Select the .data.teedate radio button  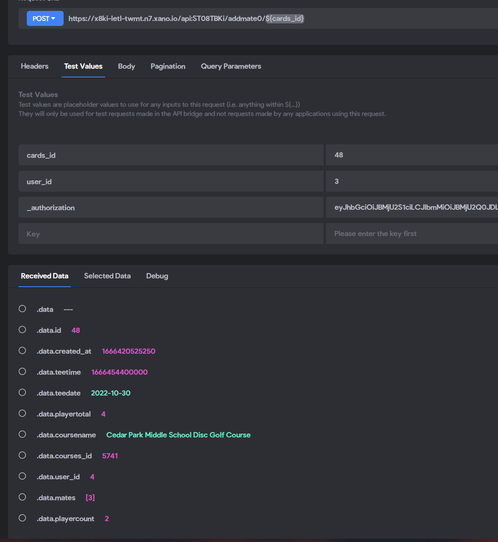(23, 393)
